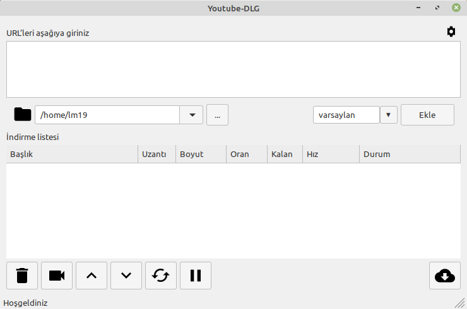
Task: Browse for folder with the ... button
Action: point(218,115)
